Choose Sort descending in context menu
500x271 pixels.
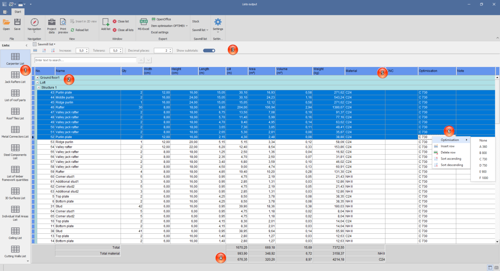pyautogui.click(x=451, y=165)
